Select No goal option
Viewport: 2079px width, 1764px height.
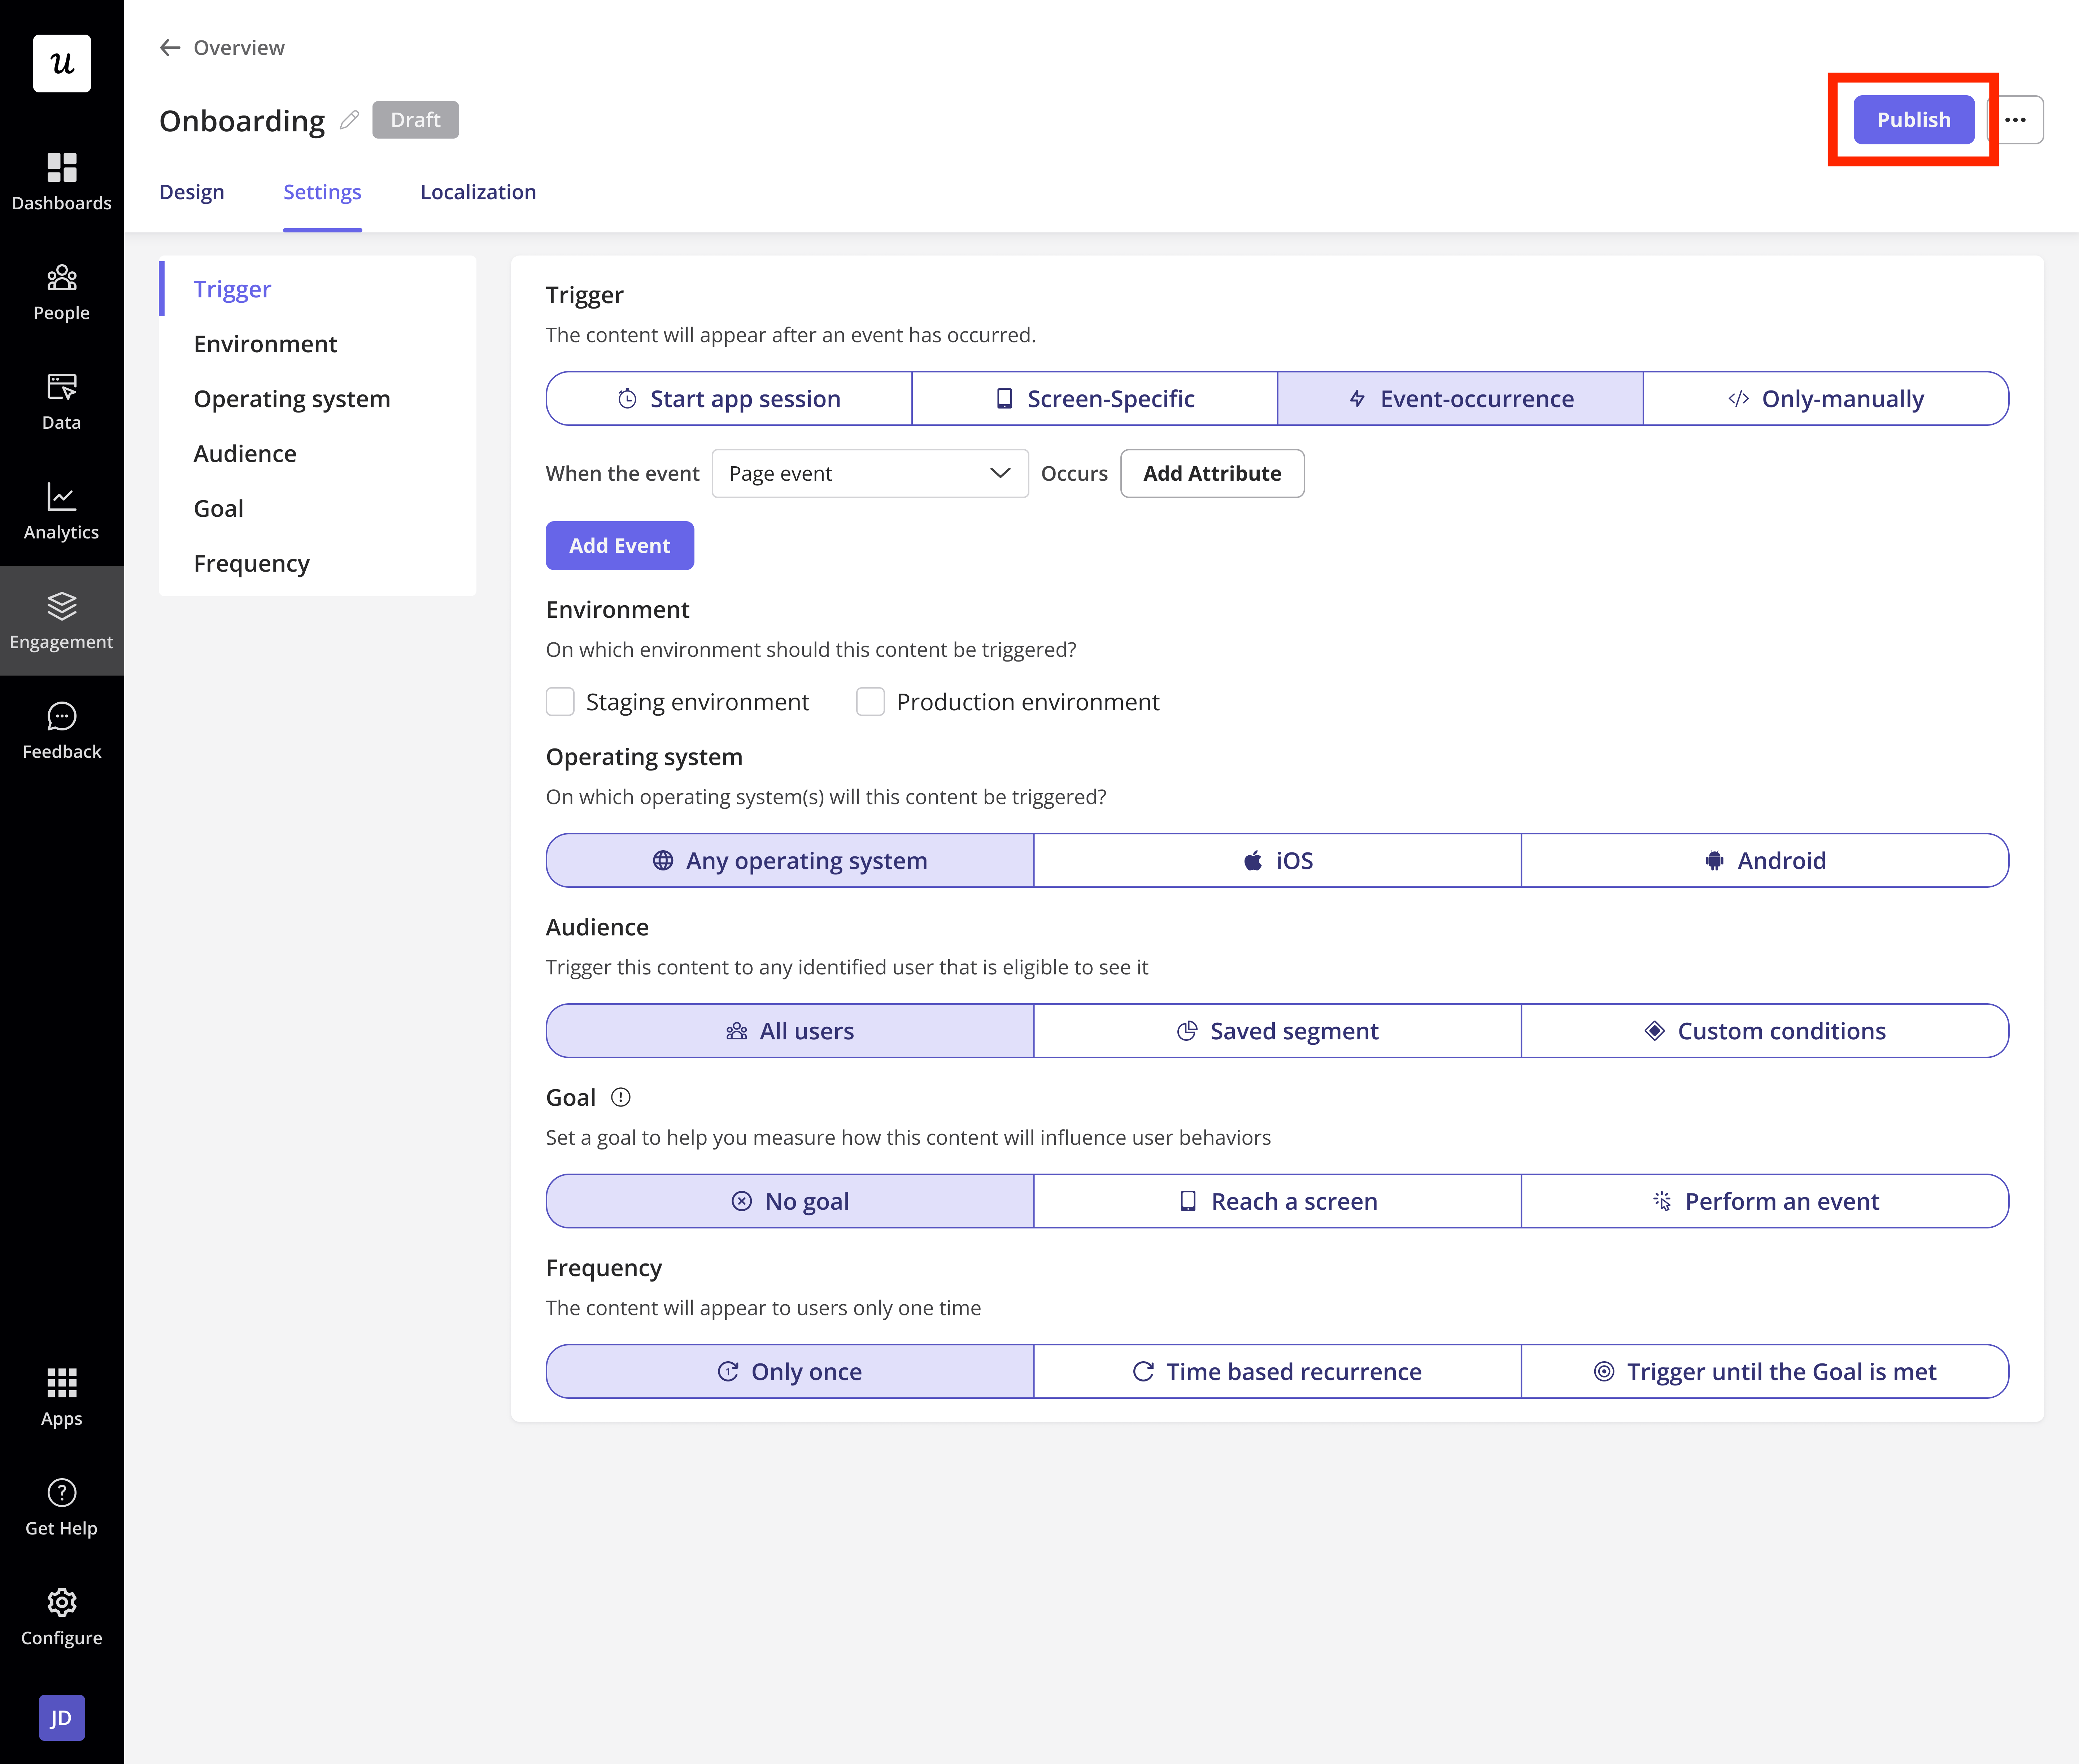790,1201
